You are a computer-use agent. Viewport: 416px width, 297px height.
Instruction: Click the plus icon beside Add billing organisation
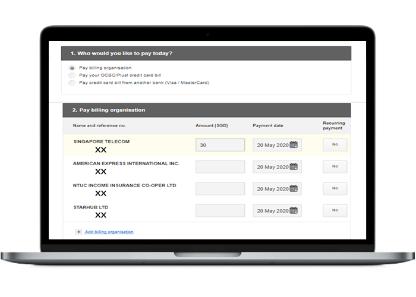click(x=78, y=232)
